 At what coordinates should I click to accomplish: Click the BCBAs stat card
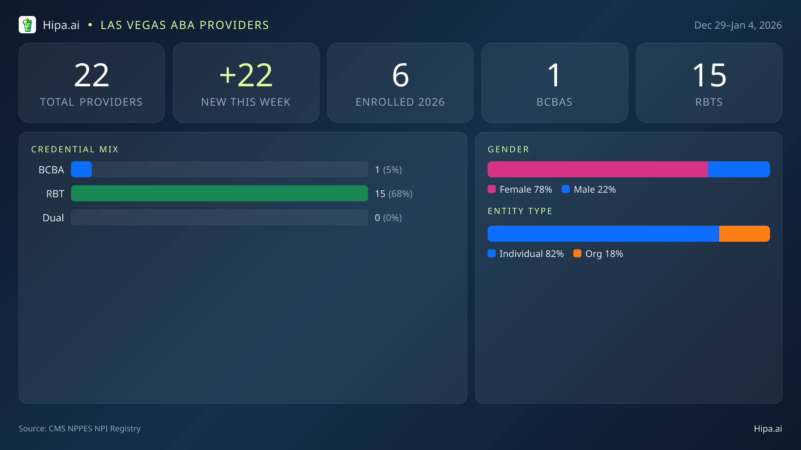[555, 83]
